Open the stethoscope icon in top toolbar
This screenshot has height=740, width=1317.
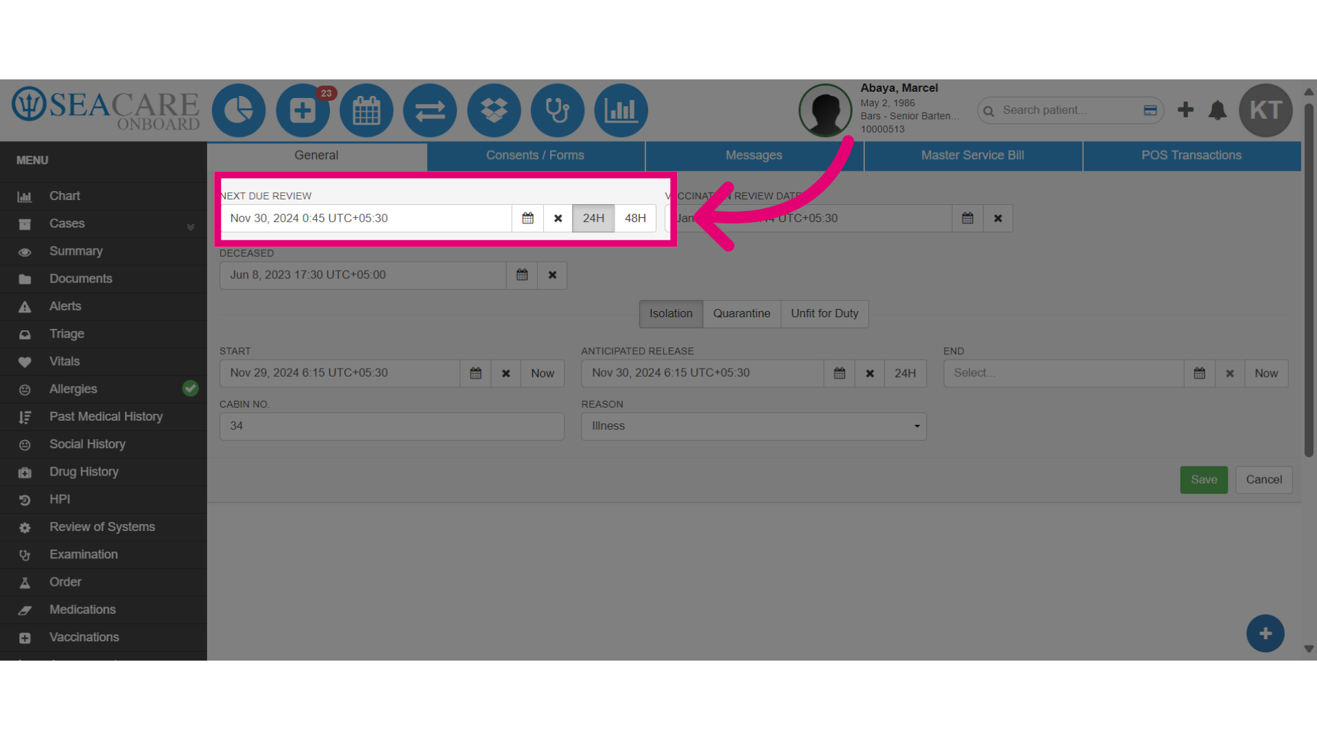pyautogui.click(x=558, y=110)
